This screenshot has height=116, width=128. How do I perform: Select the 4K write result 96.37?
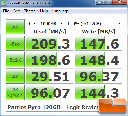[98, 76]
